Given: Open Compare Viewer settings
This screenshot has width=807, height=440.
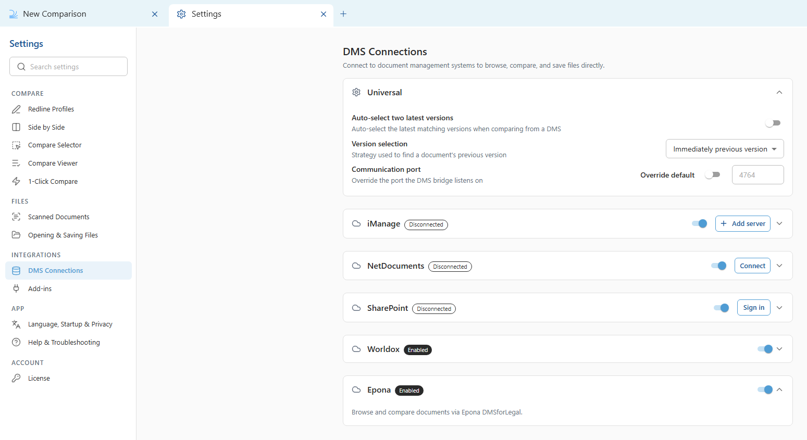Looking at the screenshot, I should tap(68, 164).
